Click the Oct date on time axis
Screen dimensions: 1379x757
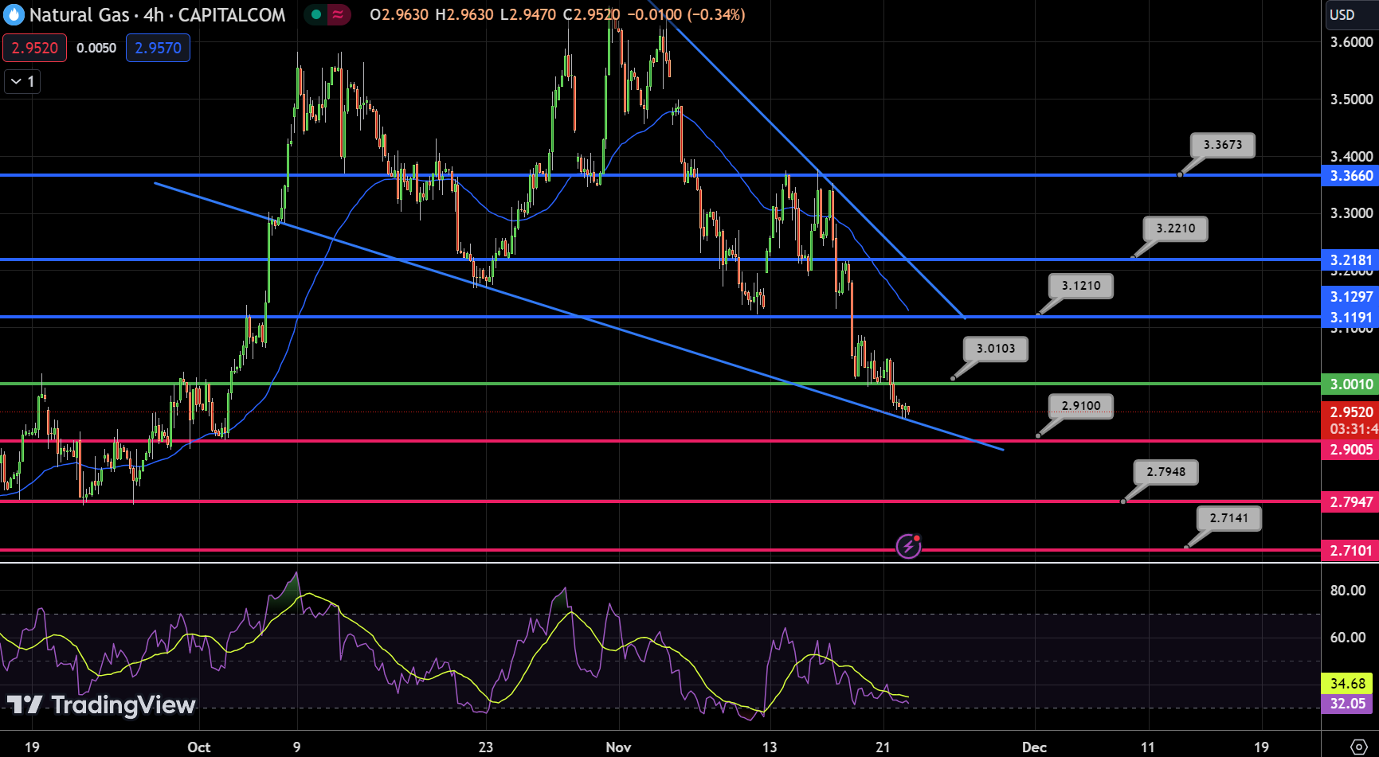tap(199, 747)
